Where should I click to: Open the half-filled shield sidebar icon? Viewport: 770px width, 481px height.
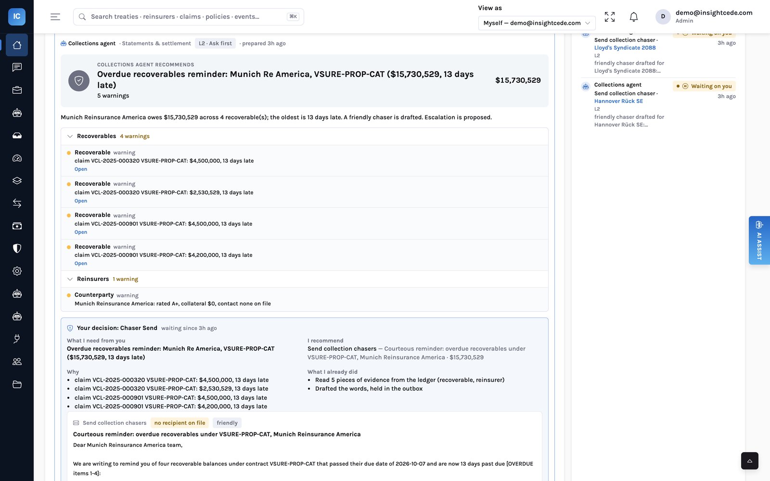[x=17, y=248]
